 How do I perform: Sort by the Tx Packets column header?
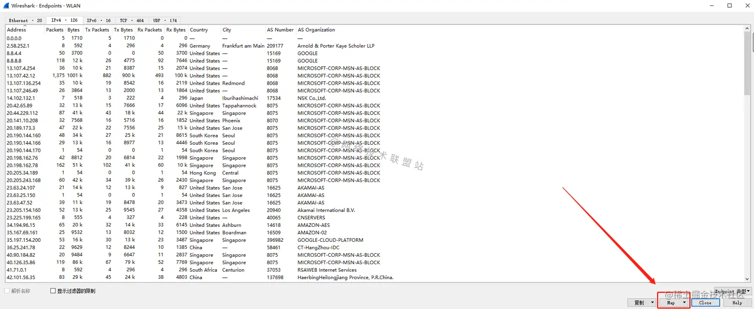tap(97, 30)
